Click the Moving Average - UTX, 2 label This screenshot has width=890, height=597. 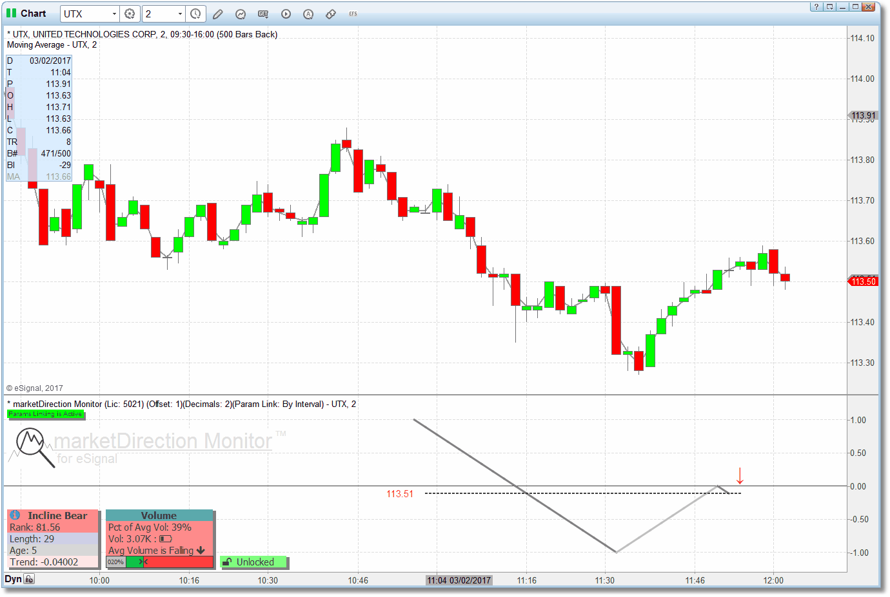coord(52,44)
